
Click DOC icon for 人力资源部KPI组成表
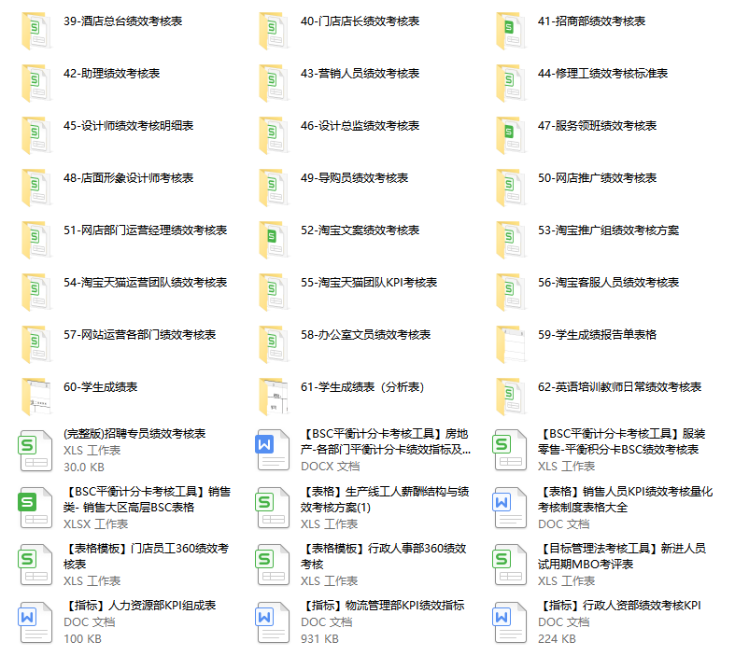tap(35, 622)
